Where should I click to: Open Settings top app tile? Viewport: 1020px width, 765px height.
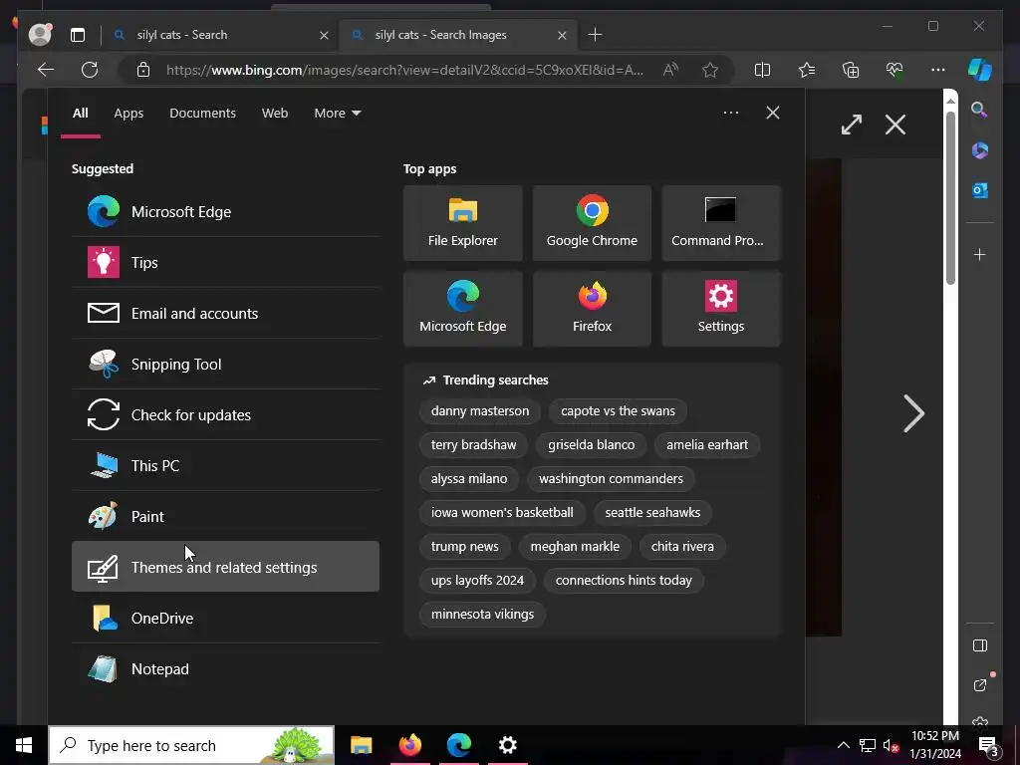[721, 309]
